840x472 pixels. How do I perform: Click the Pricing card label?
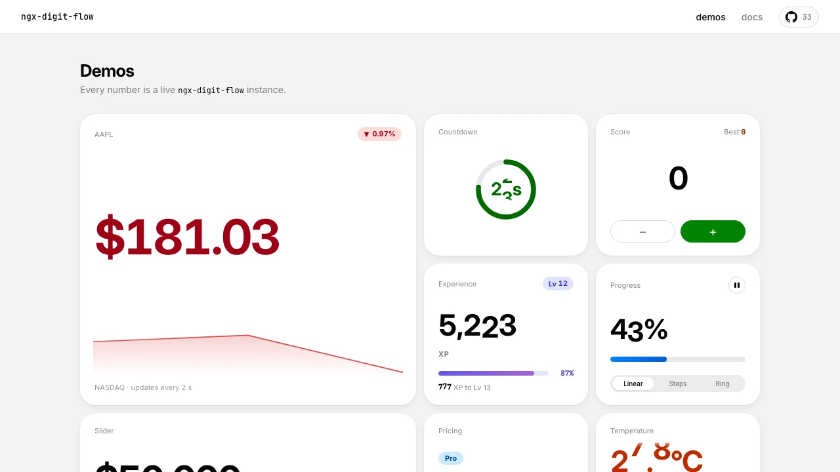[x=450, y=431]
